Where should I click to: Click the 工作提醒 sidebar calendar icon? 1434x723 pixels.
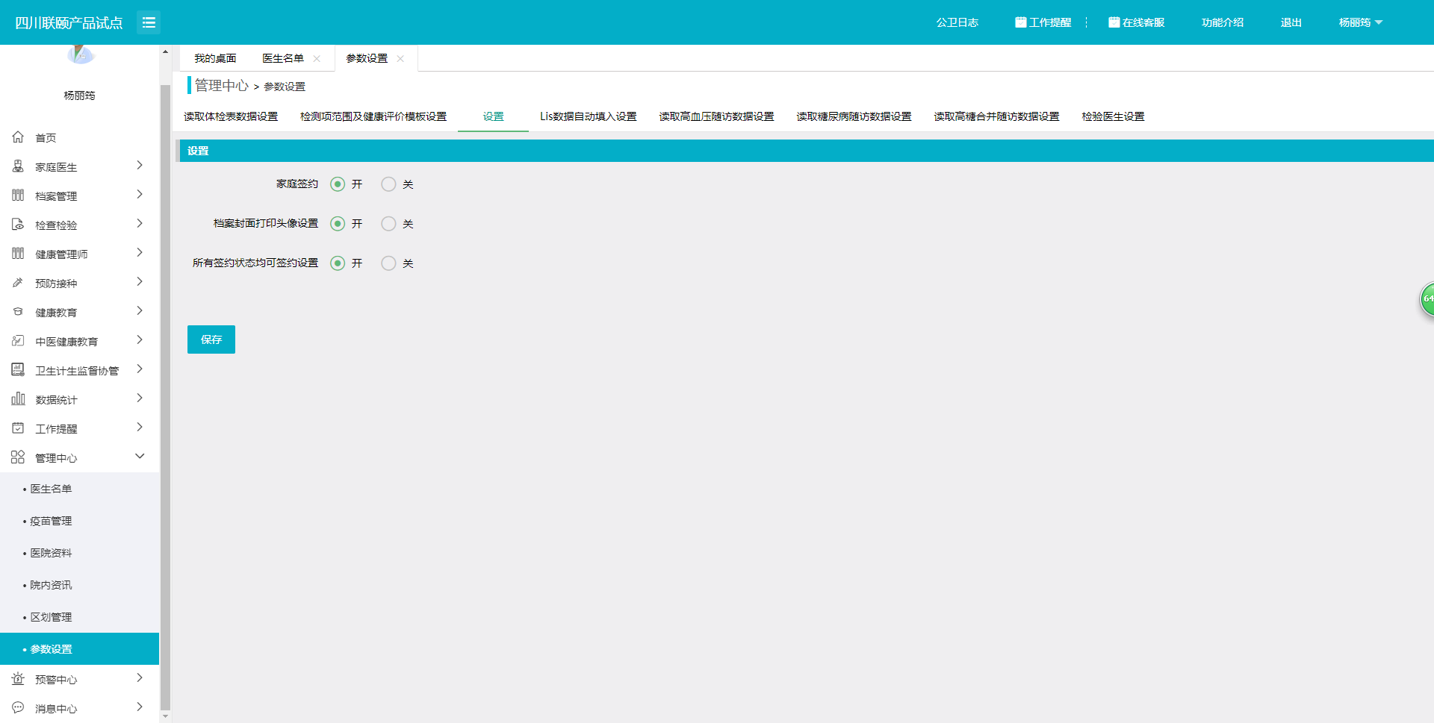[18, 428]
